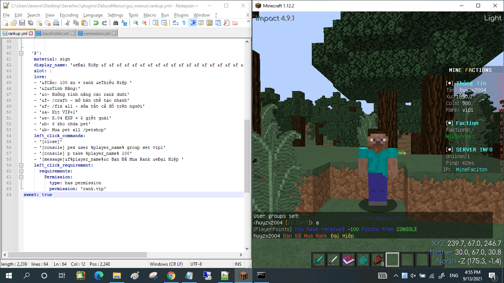Toggle synchronize horizontal scrolling
Screen dimensions: 504x283
click(x=164, y=23)
